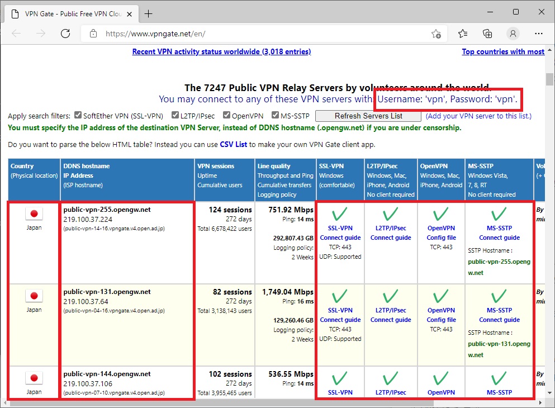Download OpenVPN Config file for public-vpn-255
The width and height of the screenshot is (555, 408).
[441, 238]
